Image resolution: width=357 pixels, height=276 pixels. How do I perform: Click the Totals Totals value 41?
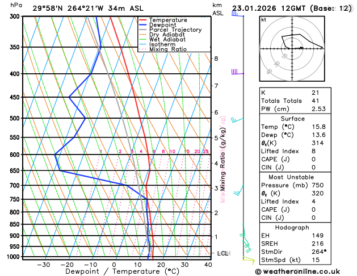(316, 101)
